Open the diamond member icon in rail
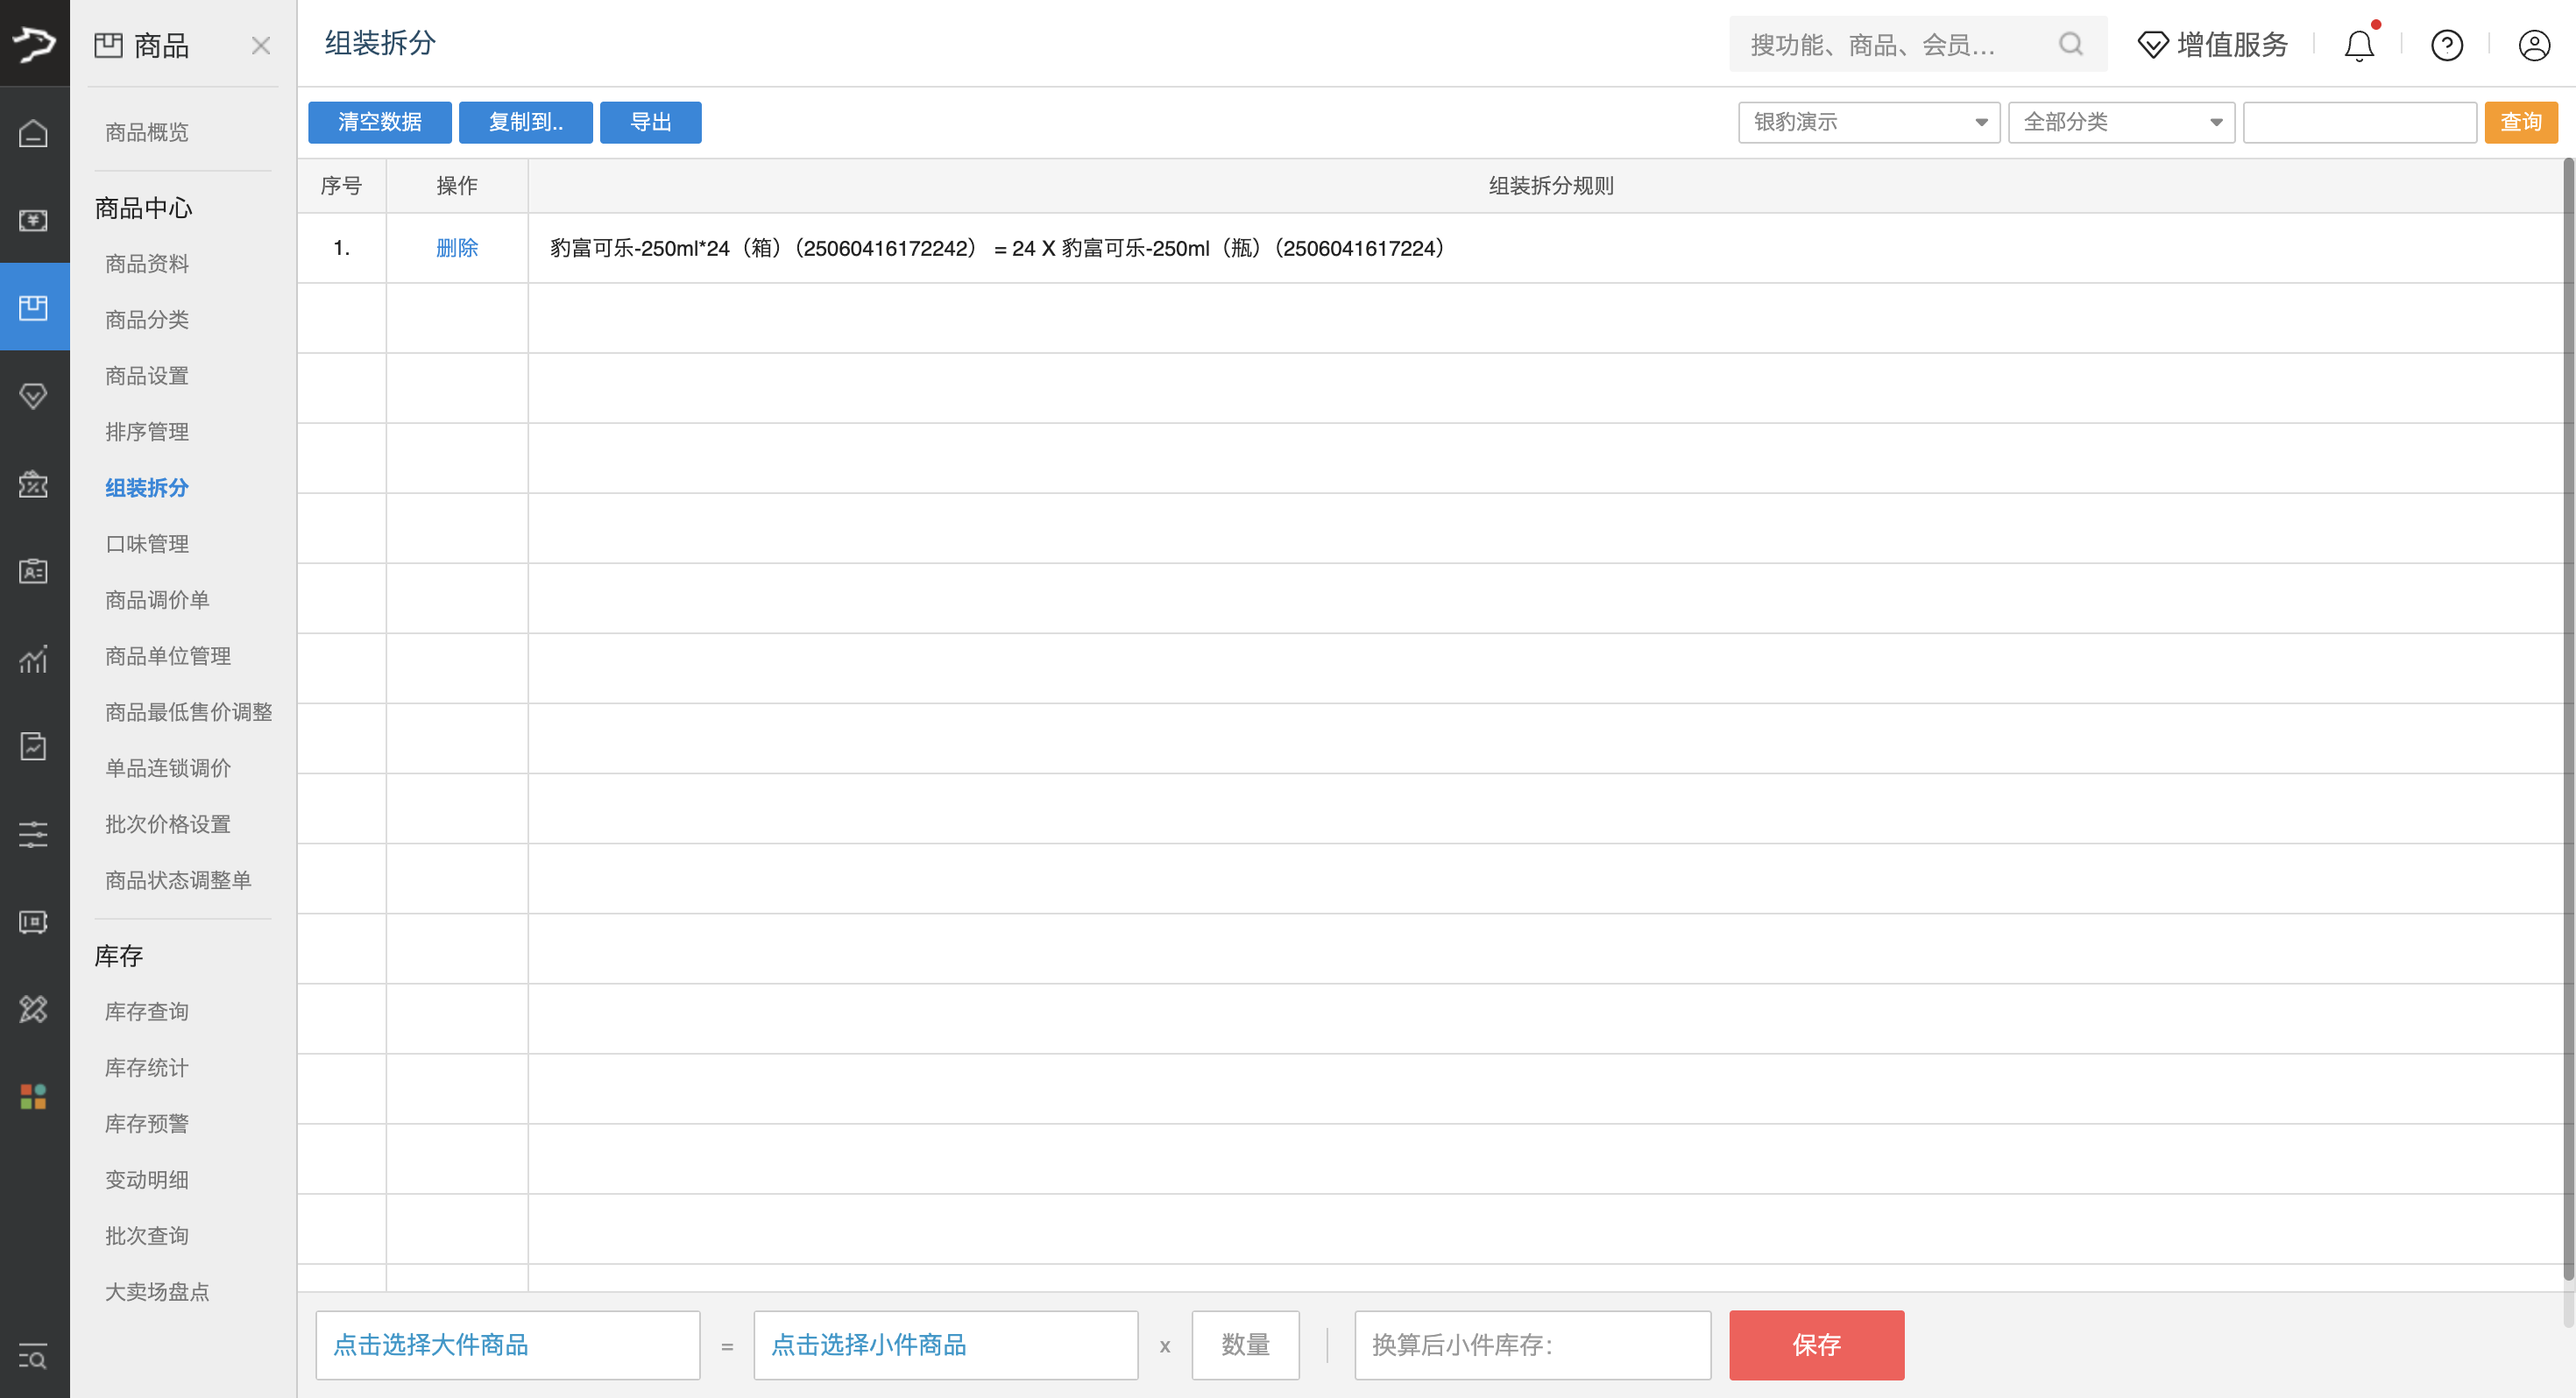The image size is (2576, 1398). tap(34, 396)
